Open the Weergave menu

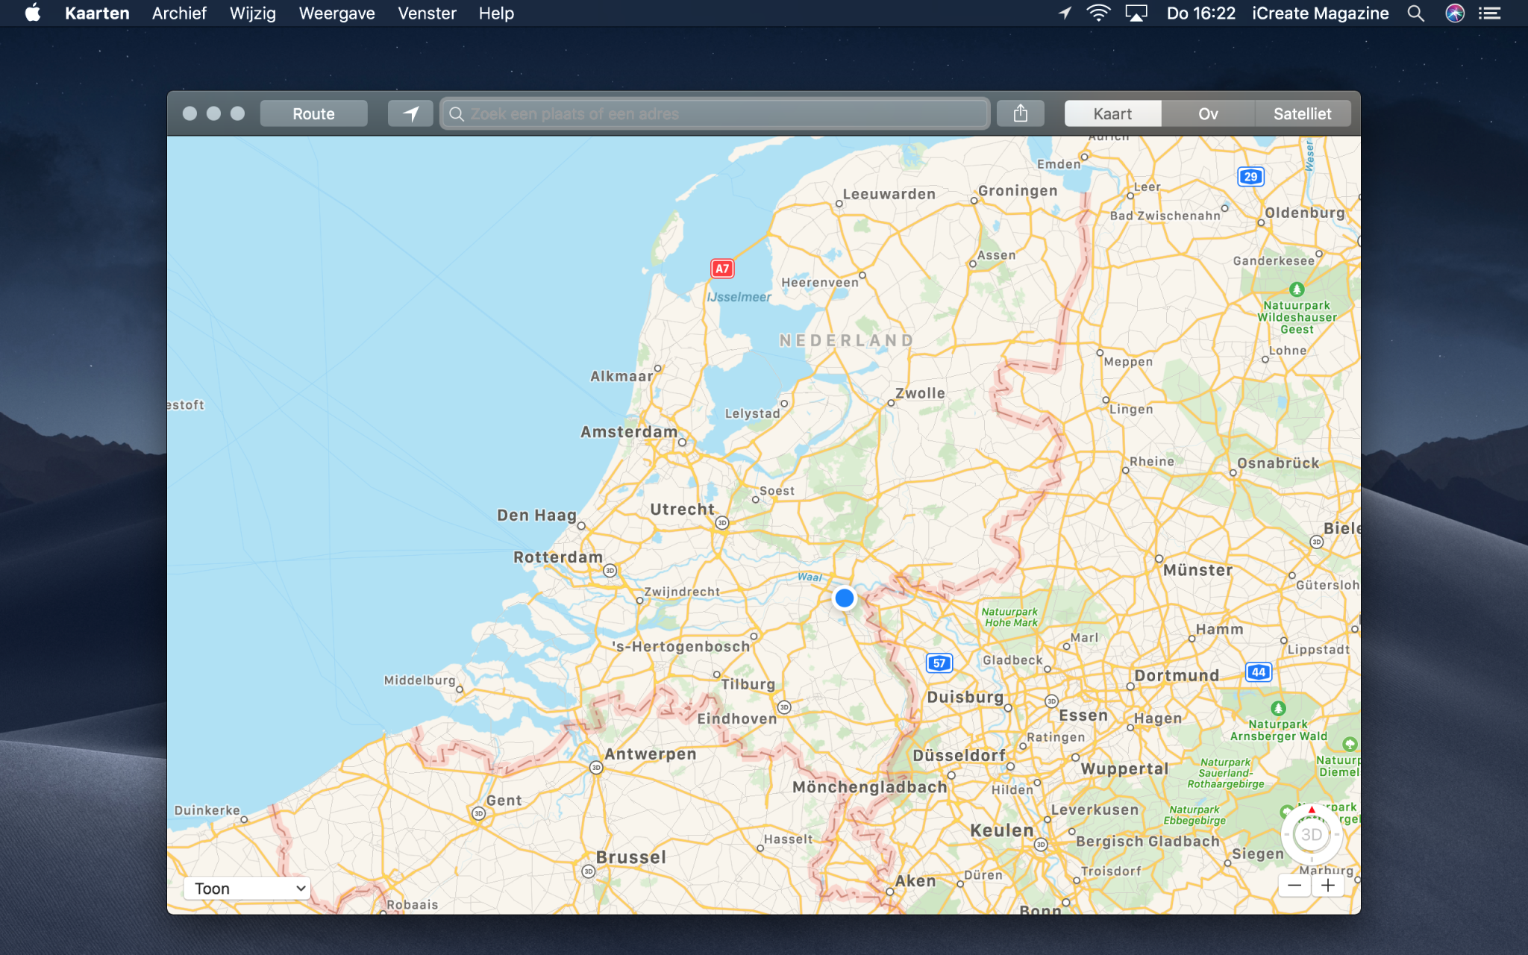336,13
